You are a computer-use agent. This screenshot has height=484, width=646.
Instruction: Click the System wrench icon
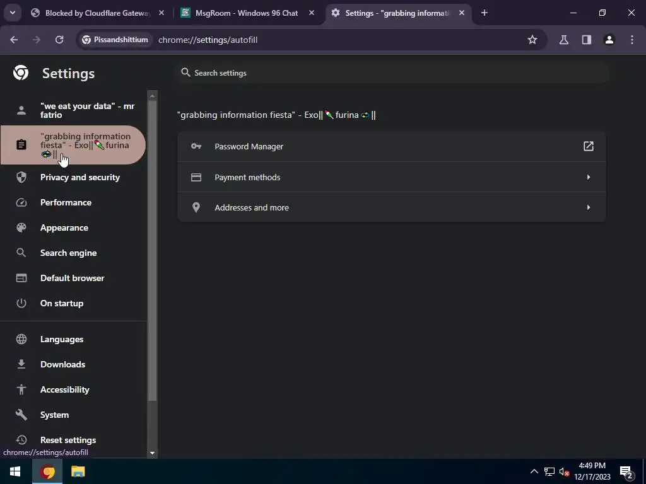tap(21, 415)
